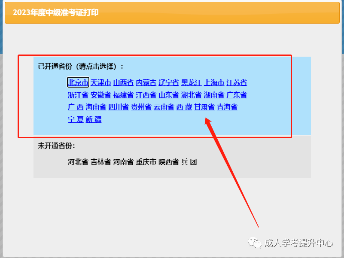
Task: Open the 黑龙江 link
Action: click(191, 82)
